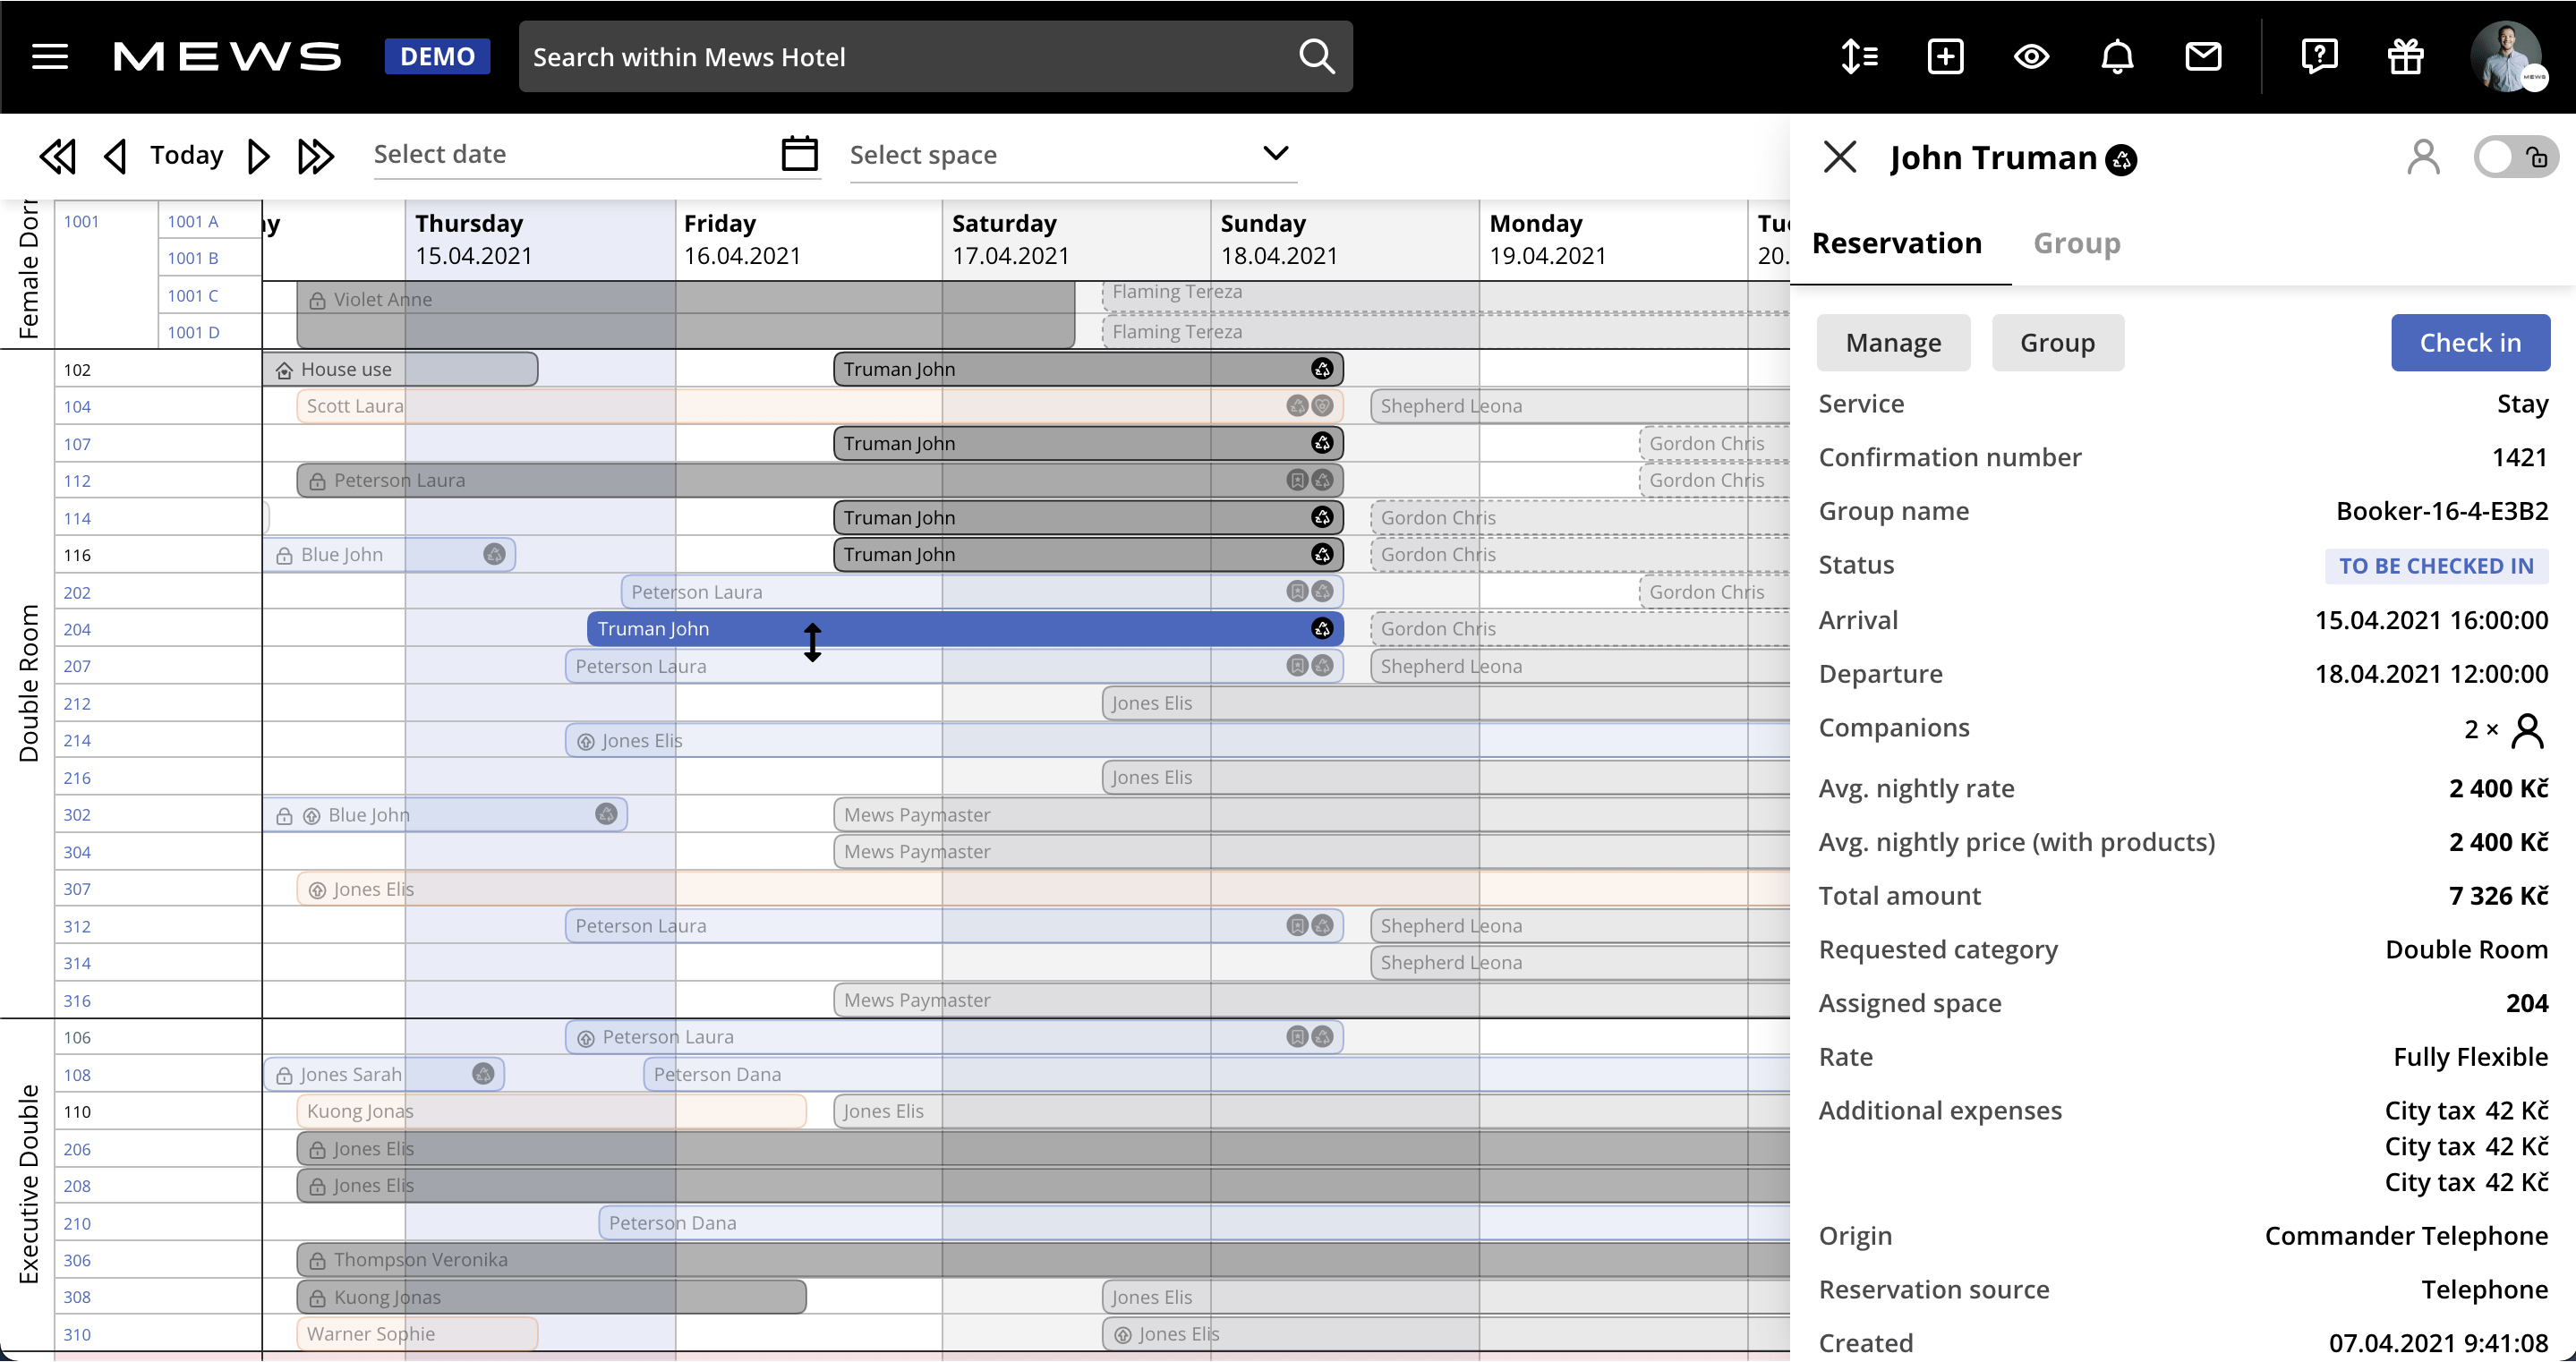This screenshot has width=2576, height=1362.
Task: Open the Select date field
Action: coord(560,155)
